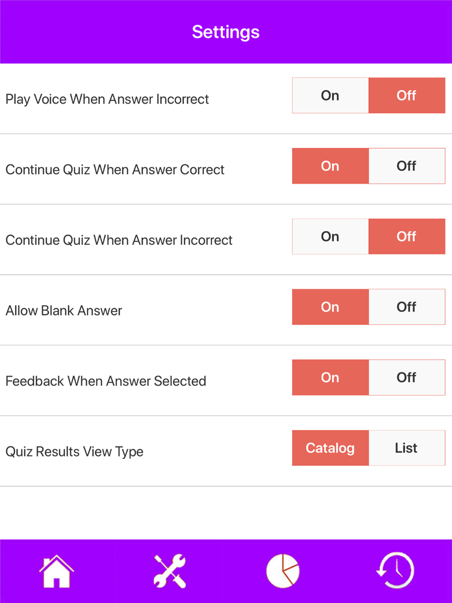Turn on Play Voice When Answer Incorrect

click(x=330, y=95)
